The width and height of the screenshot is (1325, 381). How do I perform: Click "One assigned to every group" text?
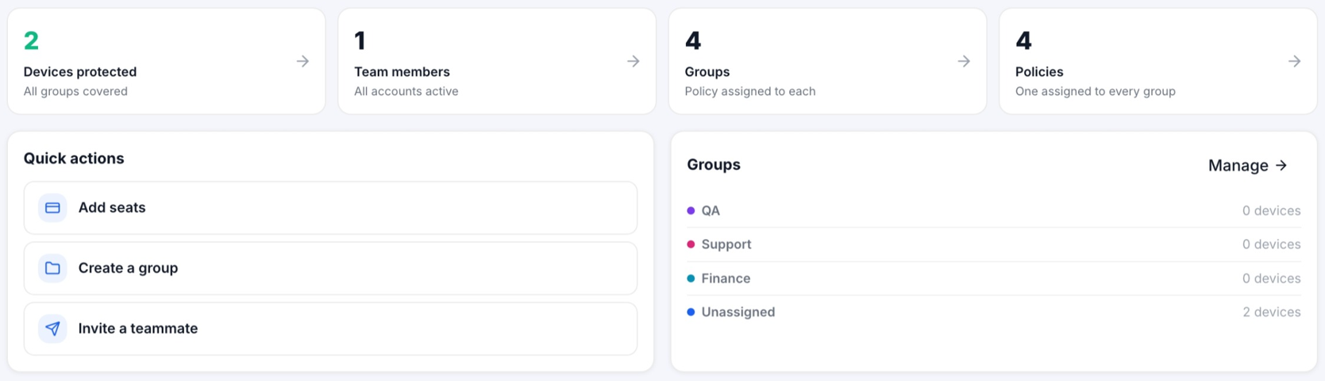click(x=1096, y=91)
